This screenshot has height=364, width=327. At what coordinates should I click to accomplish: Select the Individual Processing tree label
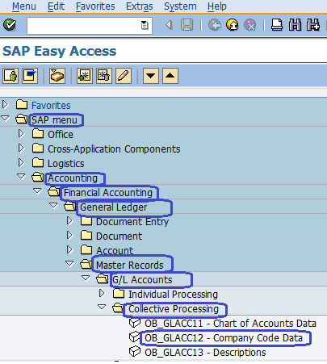tap(173, 295)
